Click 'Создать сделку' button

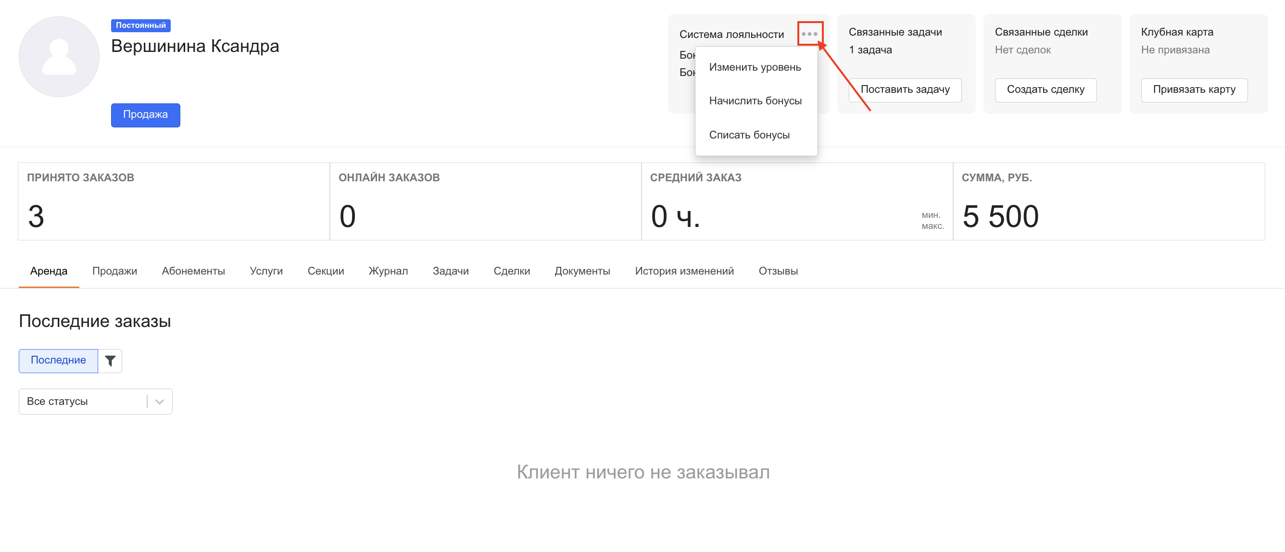coord(1045,90)
